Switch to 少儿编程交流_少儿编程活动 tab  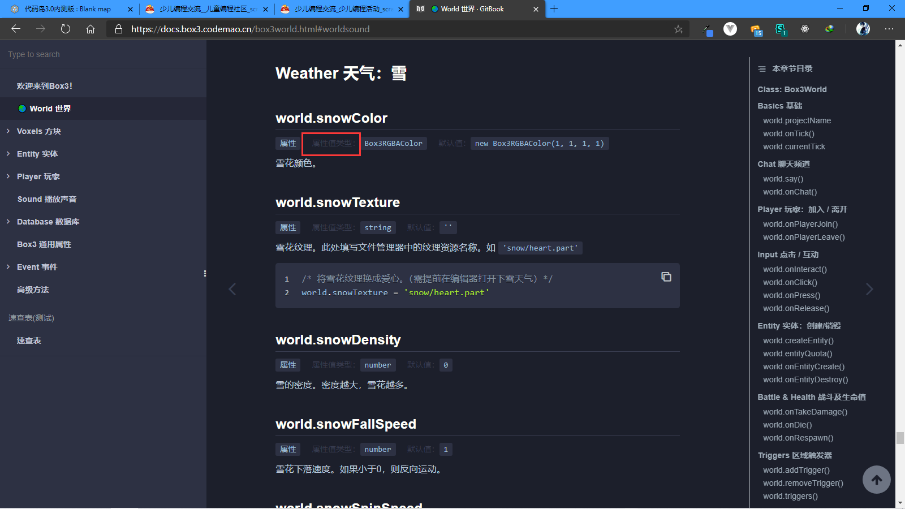[342, 9]
